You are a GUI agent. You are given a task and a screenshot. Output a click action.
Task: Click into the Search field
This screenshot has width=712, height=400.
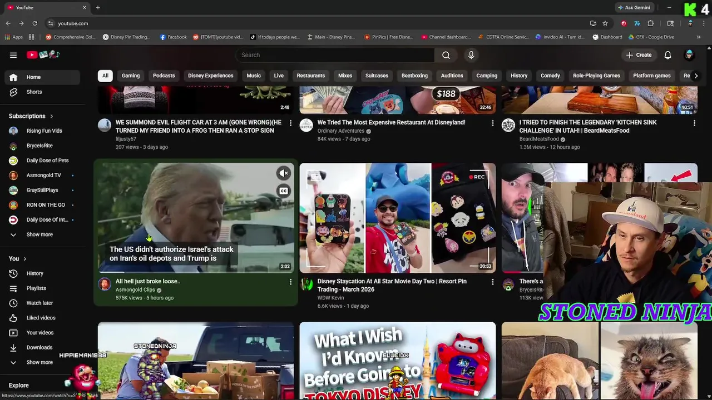coord(335,55)
